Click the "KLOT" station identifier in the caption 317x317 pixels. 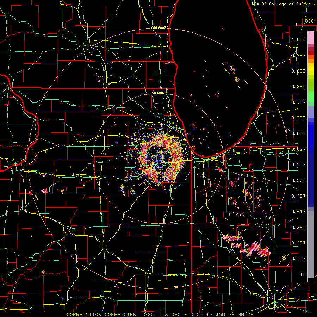(x=197, y=315)
